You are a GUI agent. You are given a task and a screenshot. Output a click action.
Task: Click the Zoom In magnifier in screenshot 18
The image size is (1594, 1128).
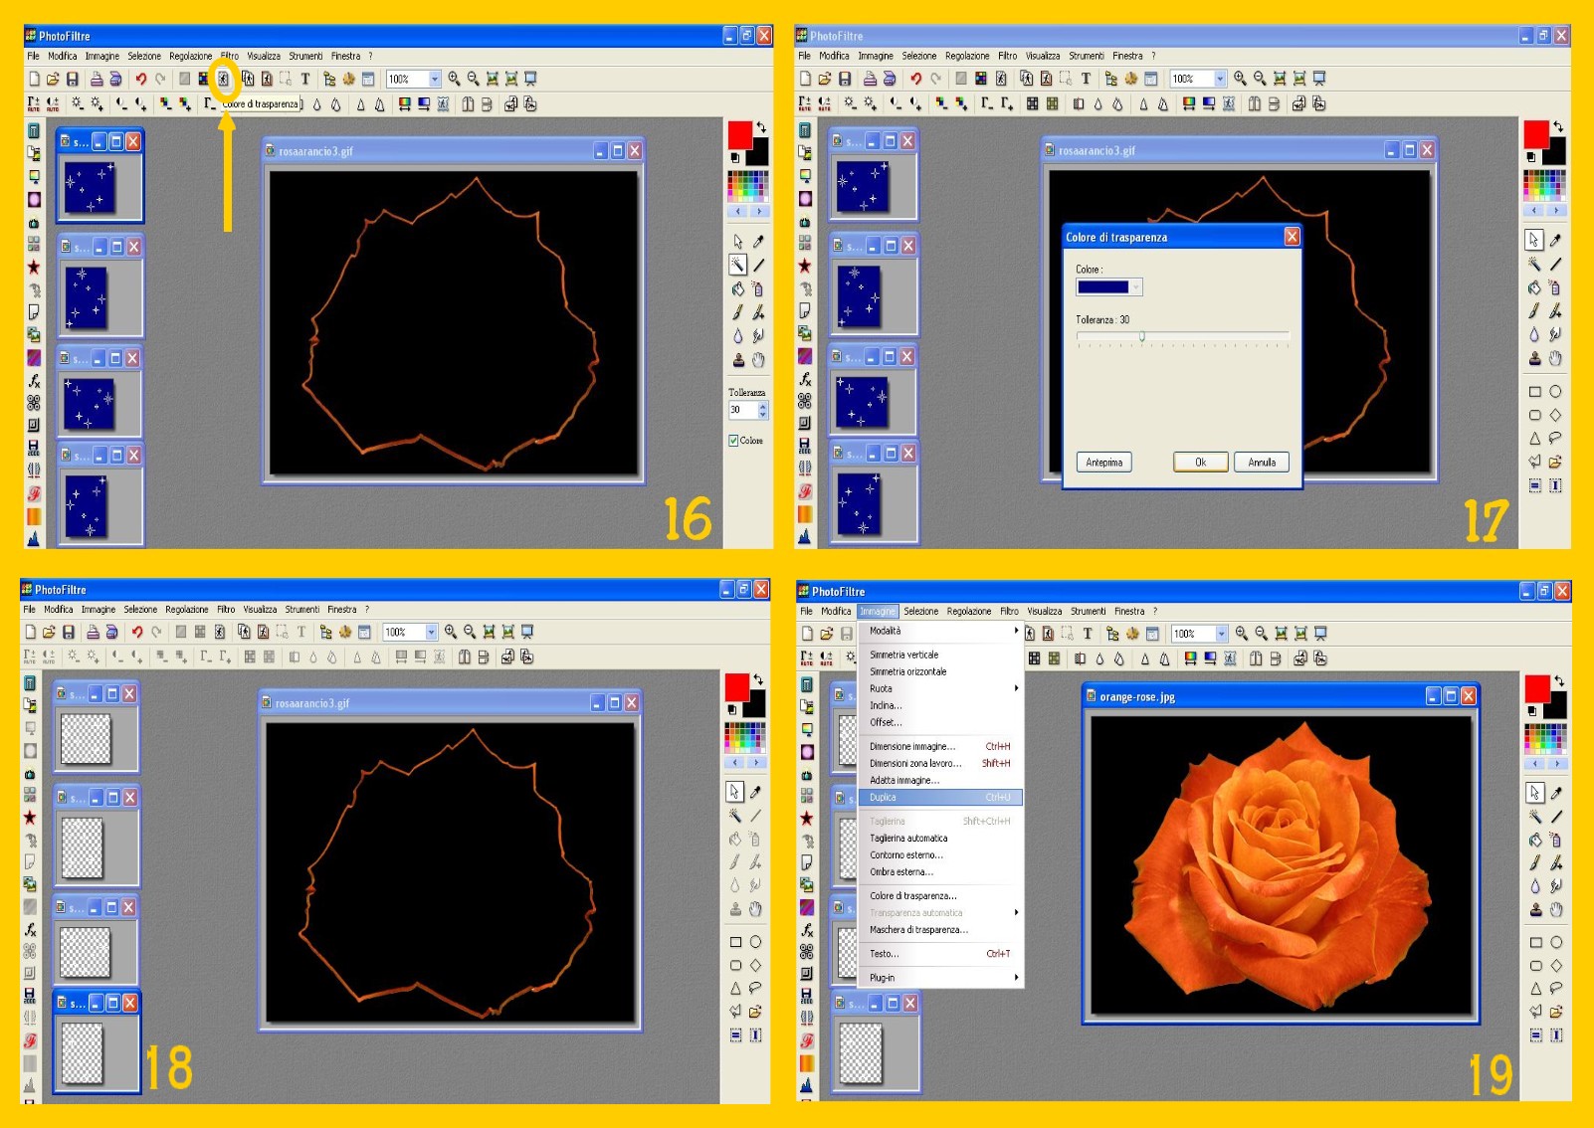tap(451, 632)
